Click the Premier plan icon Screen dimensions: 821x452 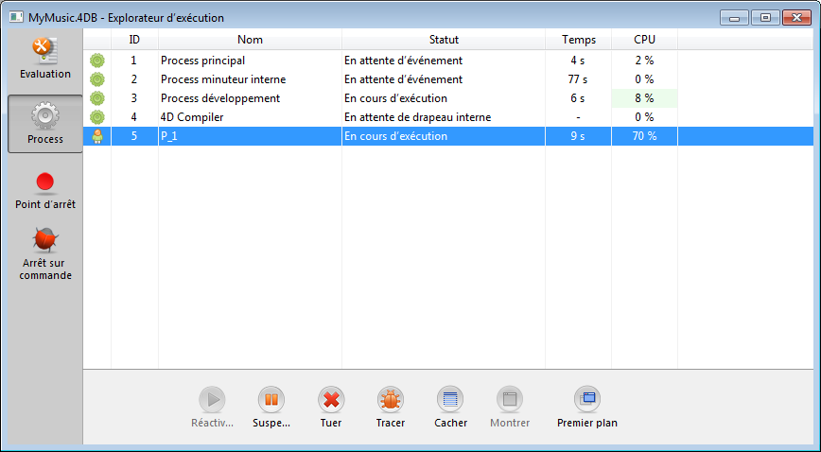coord(587,400)
